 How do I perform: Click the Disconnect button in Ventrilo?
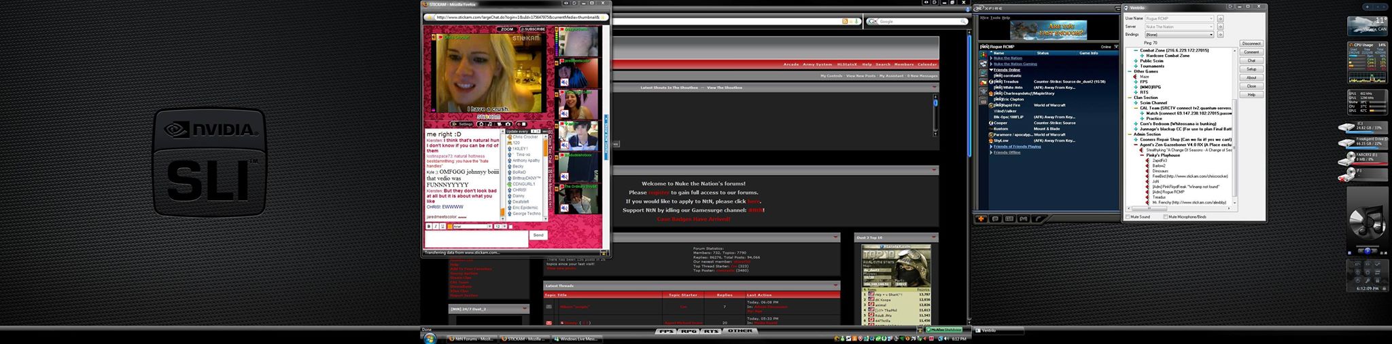click(x=1251, y=43)
